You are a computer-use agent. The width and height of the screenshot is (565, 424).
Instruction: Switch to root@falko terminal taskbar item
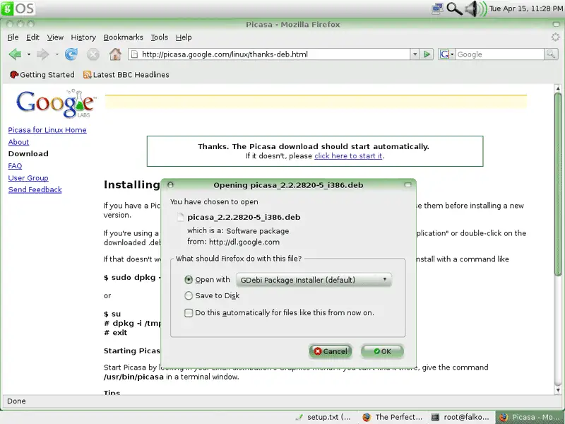point(460,417)
